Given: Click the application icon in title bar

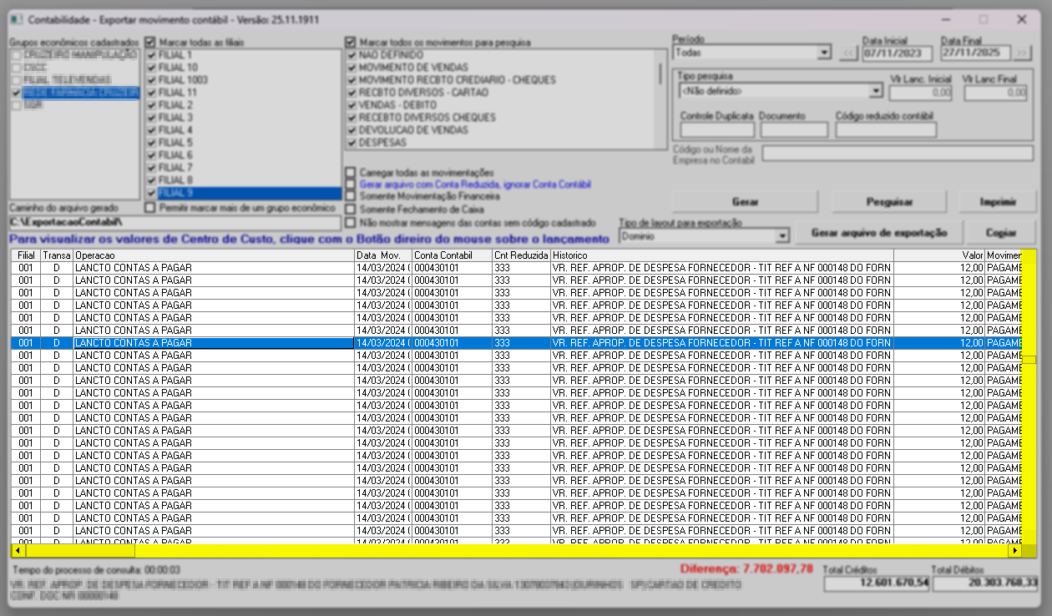Looking at the screenshot, I should (17, 19).
